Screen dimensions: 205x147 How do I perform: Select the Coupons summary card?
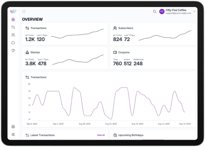tap(153, 58)
